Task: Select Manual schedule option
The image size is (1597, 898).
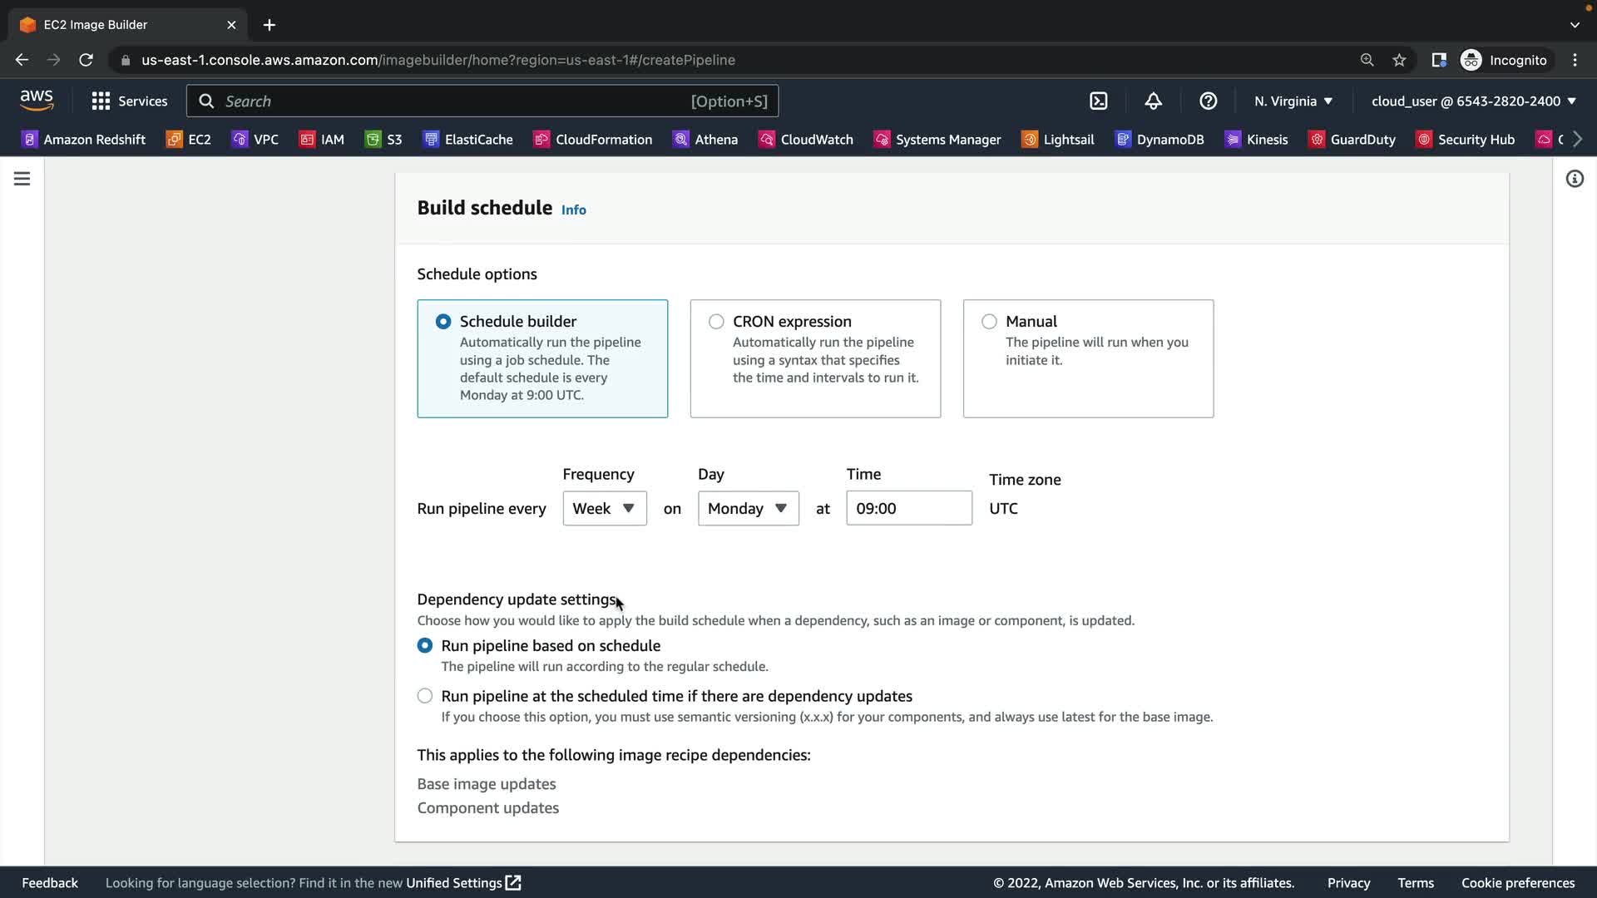Action: (989, 322)
